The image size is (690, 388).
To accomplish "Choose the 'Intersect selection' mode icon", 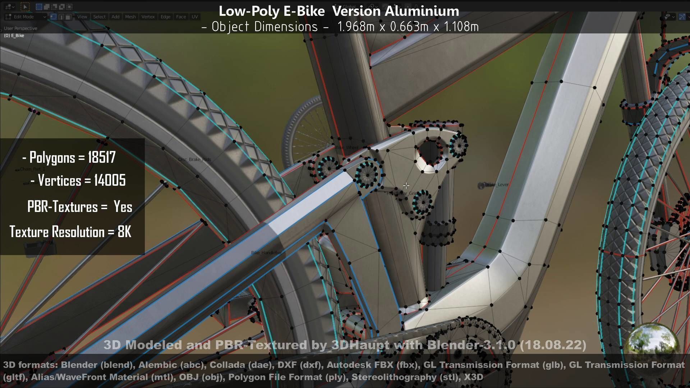I will [x=69, y=6].
